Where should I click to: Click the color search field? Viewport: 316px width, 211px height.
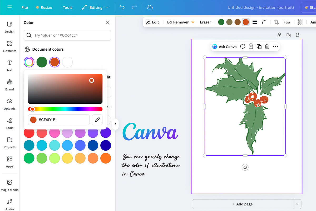click(x=67, y=35)
